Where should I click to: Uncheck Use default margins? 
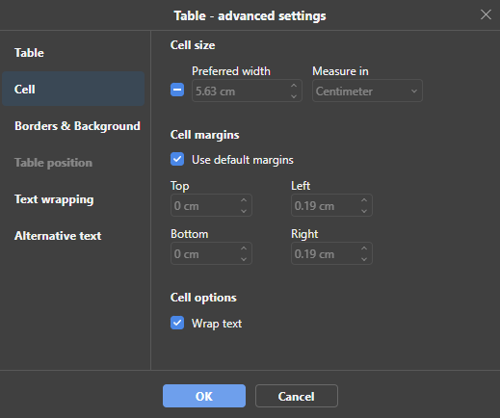point(177,159)
